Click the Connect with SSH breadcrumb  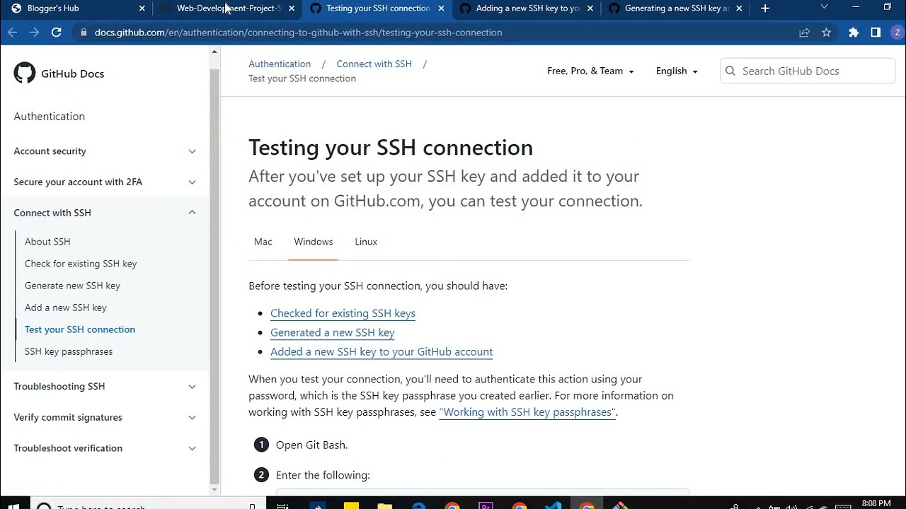(374, 64)
